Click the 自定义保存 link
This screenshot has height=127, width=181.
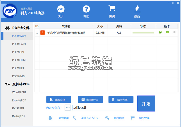point(53,108)
